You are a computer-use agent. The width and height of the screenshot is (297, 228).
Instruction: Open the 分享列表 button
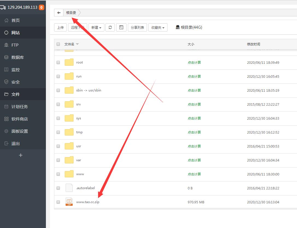point(137,27)
